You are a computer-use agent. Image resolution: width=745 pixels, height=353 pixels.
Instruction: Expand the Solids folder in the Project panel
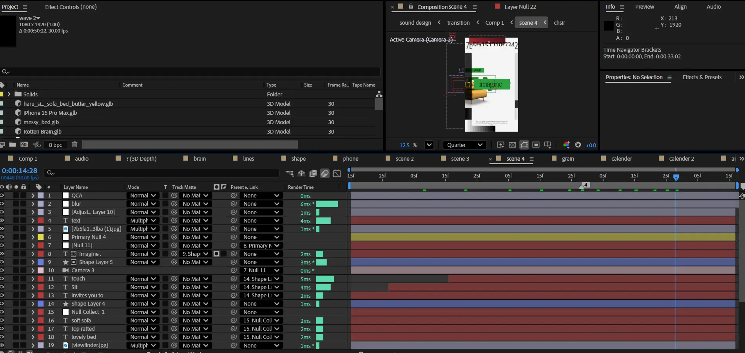click(9, 94)
